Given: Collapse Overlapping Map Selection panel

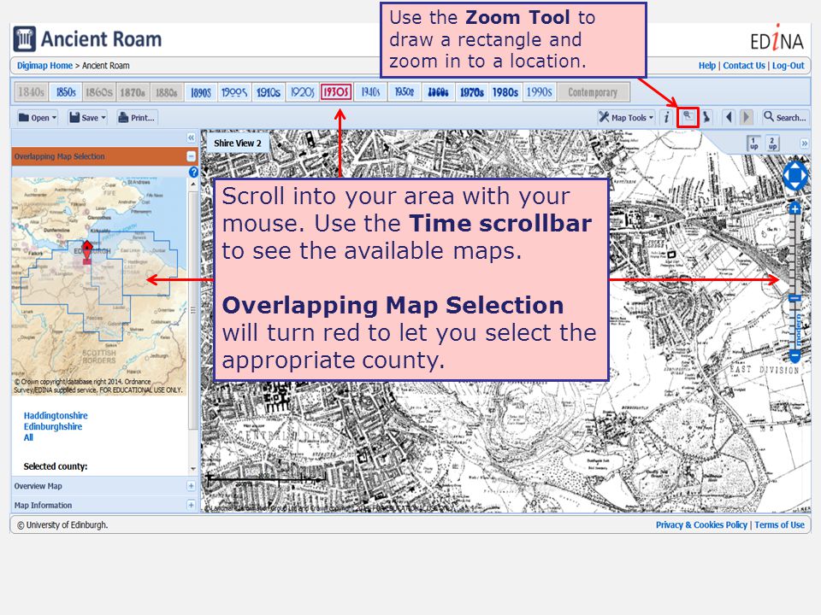Looking at the screenshot, I should (x=191, y=156).
